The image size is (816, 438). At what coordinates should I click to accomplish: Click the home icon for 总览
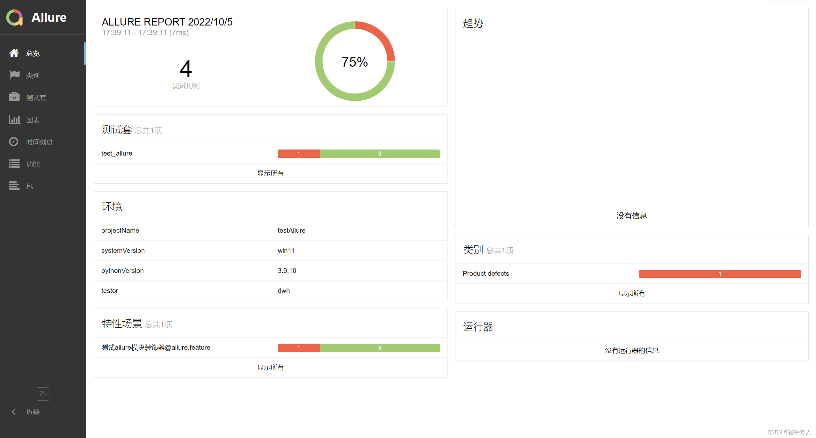[x=14, y=53]
